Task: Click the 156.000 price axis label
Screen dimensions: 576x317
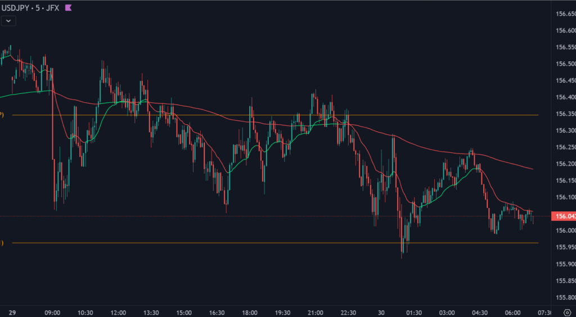Action: [565, 230]
